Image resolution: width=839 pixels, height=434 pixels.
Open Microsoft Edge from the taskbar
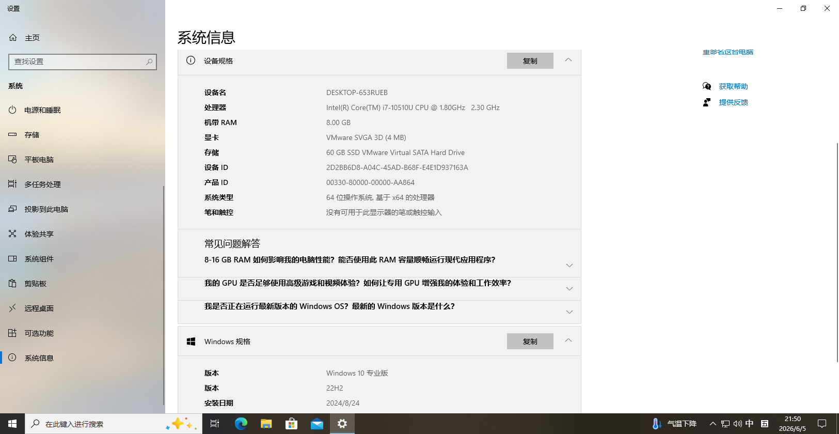(x=241, y=424)
